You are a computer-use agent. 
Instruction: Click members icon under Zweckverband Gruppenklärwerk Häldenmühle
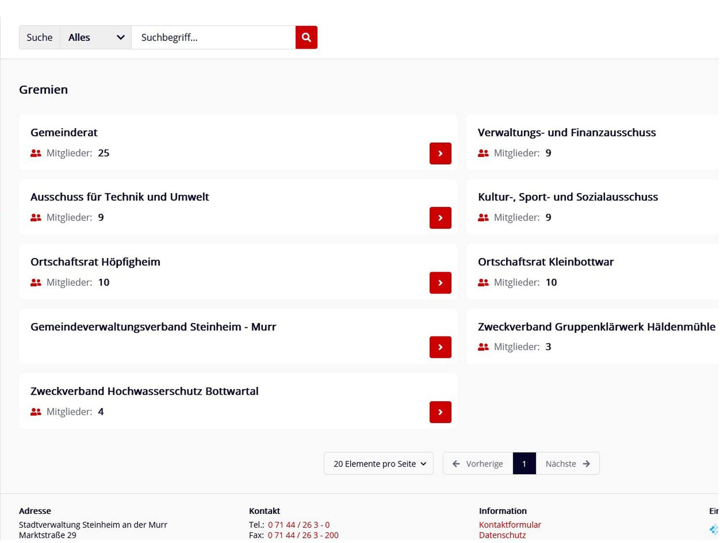click(483, 347)
